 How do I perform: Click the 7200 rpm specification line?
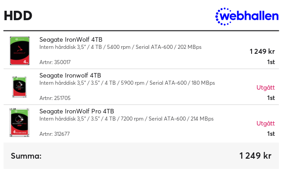click(x=126, y=119)
